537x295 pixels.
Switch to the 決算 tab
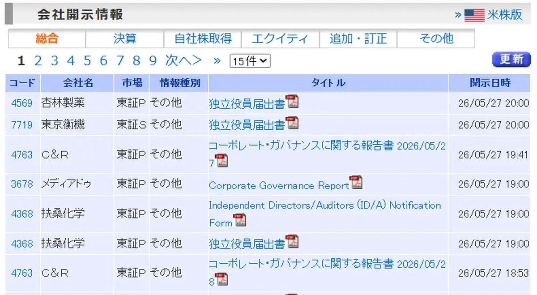point(125,39)
